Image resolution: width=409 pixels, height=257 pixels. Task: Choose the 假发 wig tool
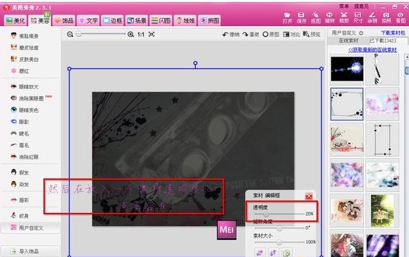tap(20, 172)
